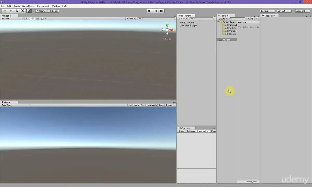Toggle Console Collapse

pos(191,131)
